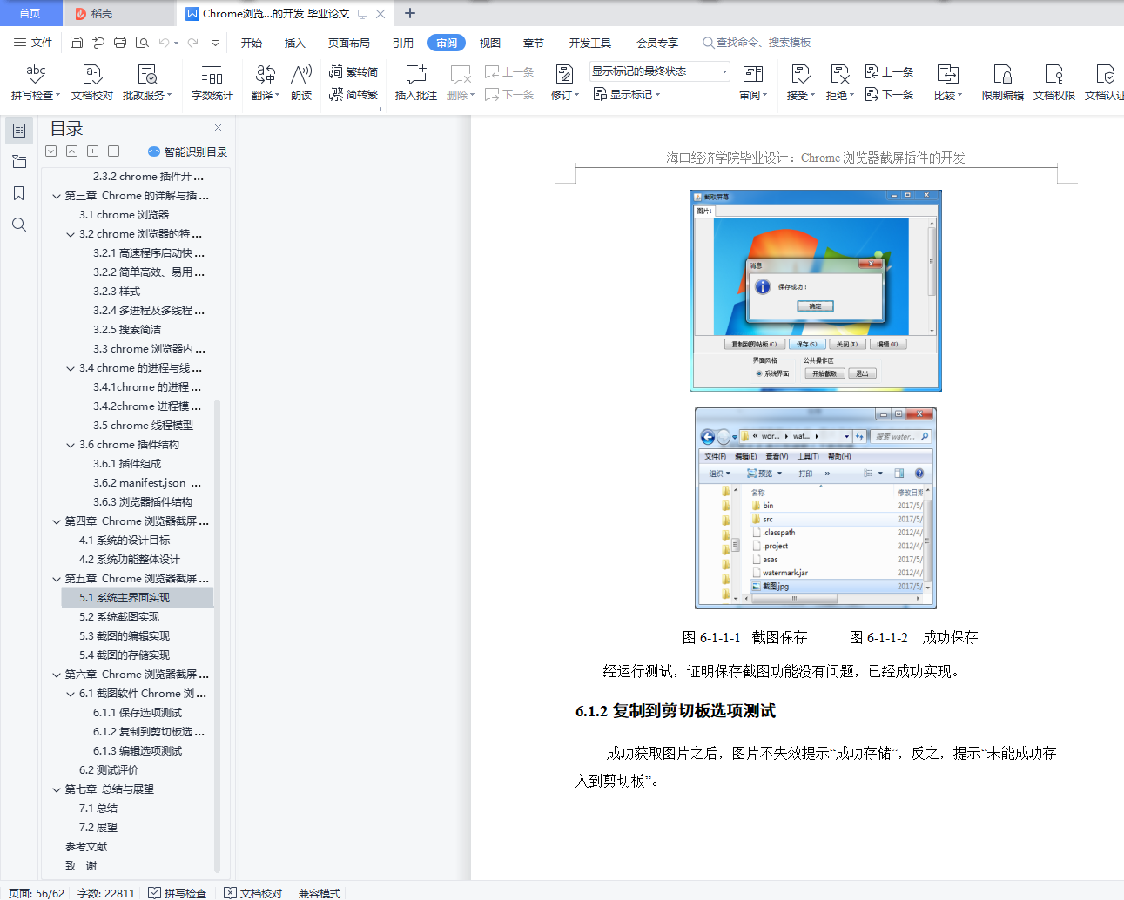1124x900 pixels.
Task: Open the search magnifier in left sidebar
Action: coord(19,225)
